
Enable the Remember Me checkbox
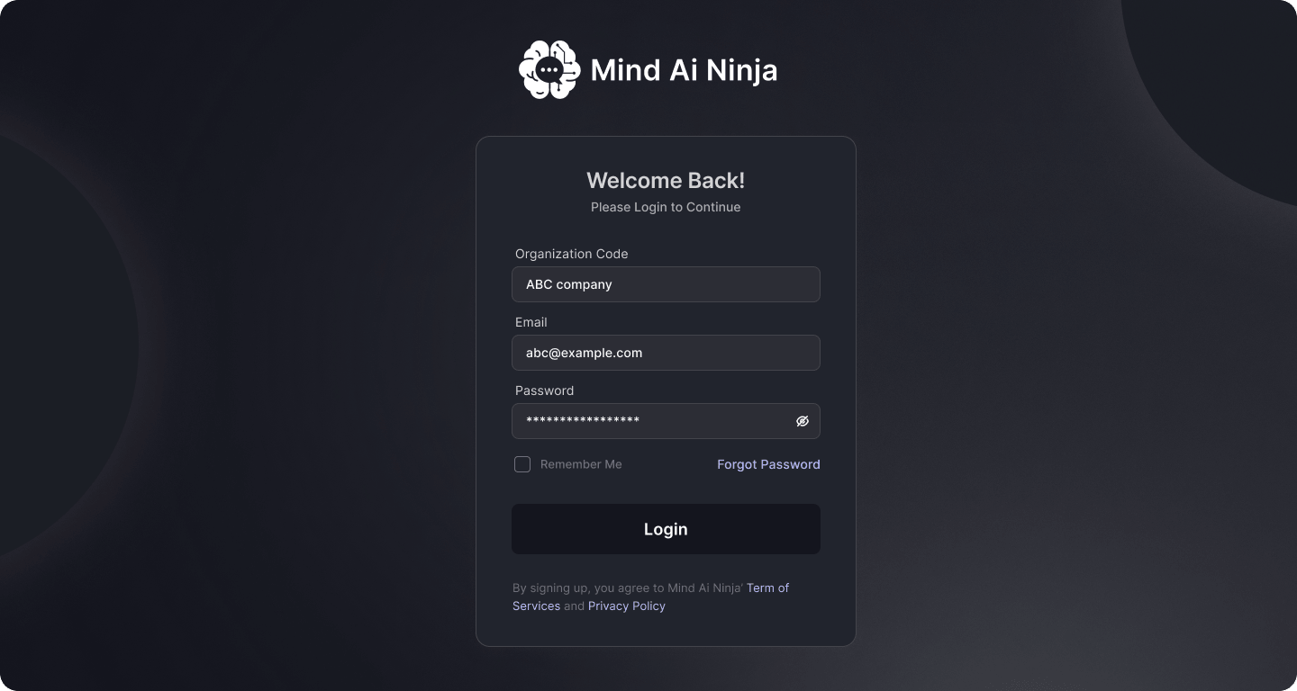(522, 464)
